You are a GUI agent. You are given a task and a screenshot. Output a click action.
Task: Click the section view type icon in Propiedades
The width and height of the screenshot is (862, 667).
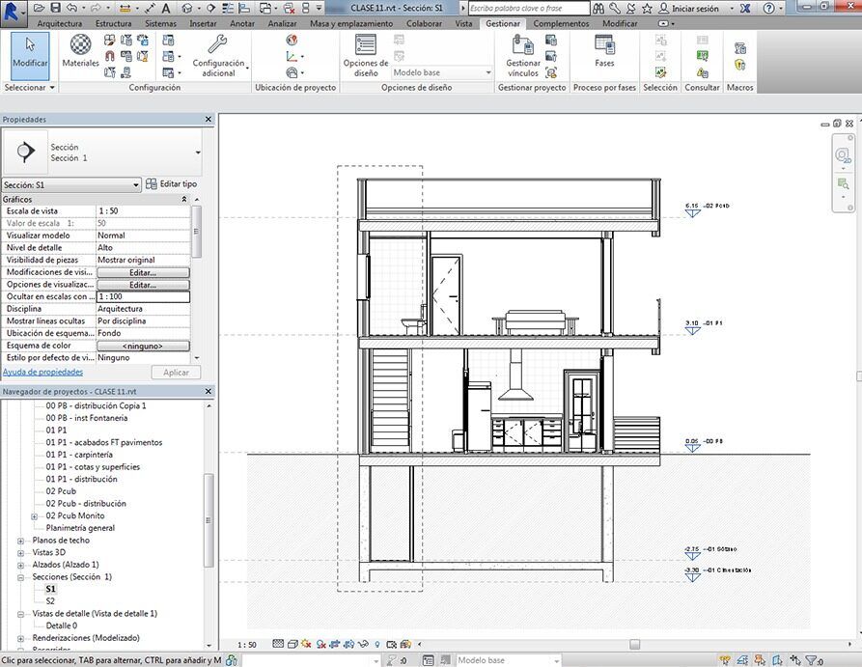click(26, 153)
